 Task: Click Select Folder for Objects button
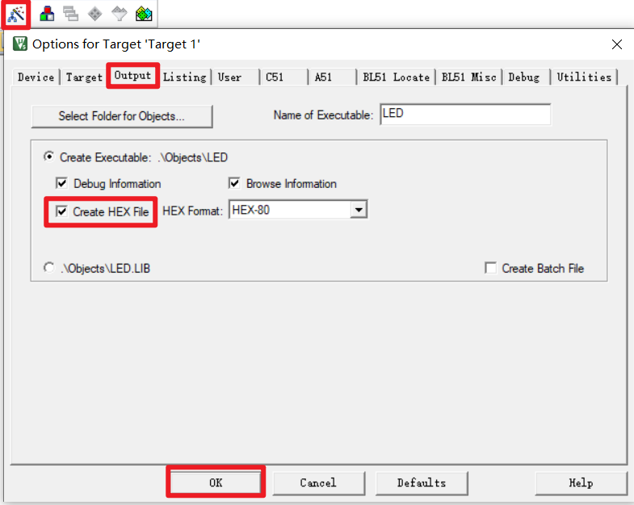pos(122,116)
